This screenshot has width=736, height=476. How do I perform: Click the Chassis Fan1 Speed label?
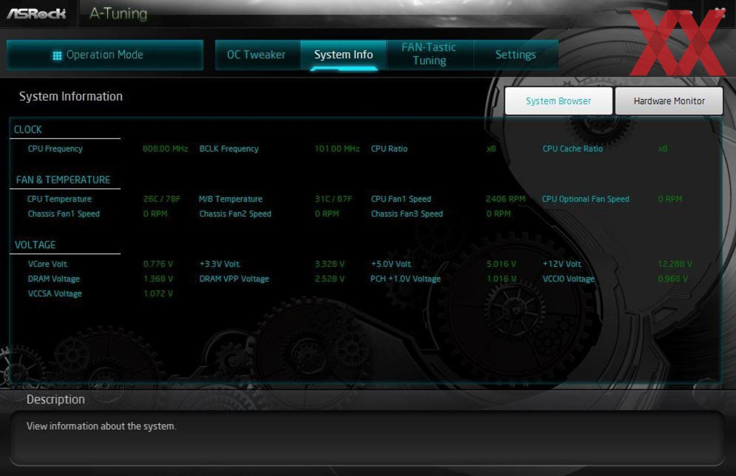(x=64, y=214)
